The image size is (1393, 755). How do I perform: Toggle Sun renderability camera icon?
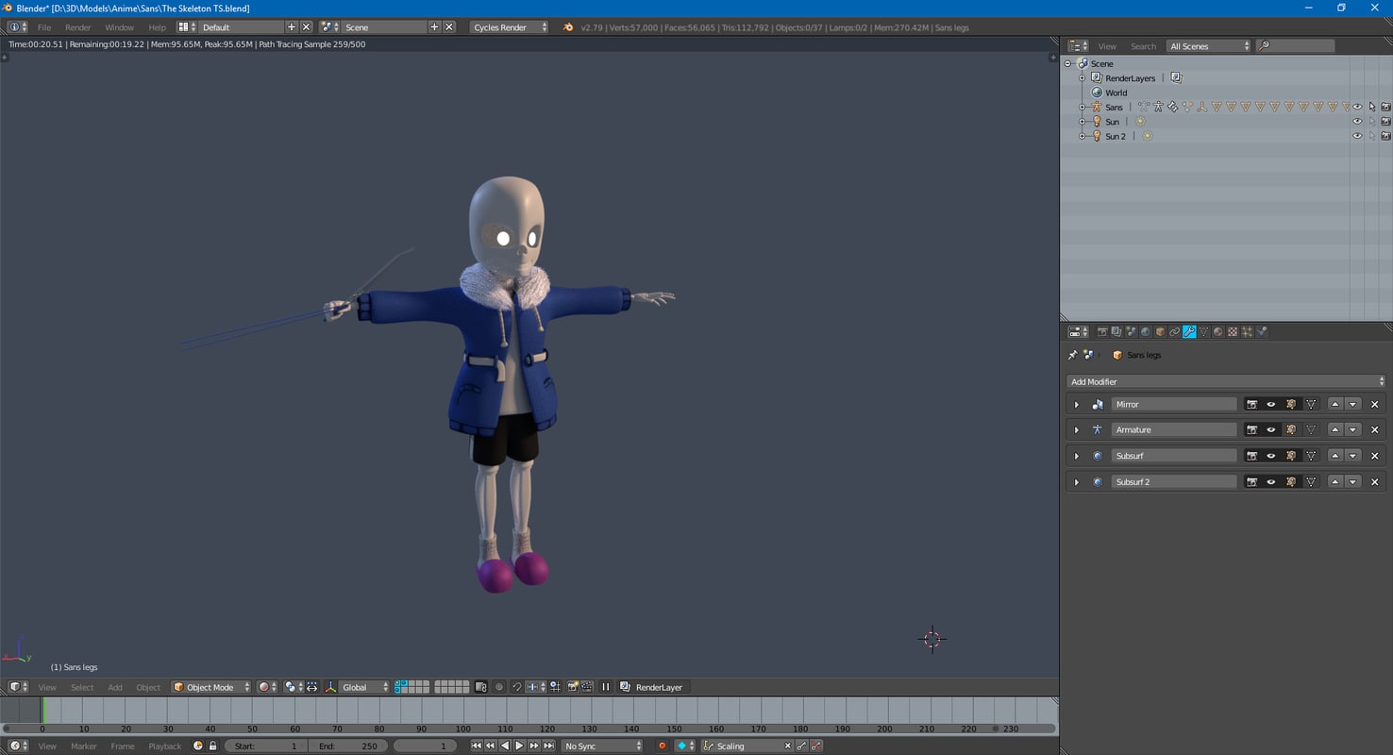click(1385, 121)
